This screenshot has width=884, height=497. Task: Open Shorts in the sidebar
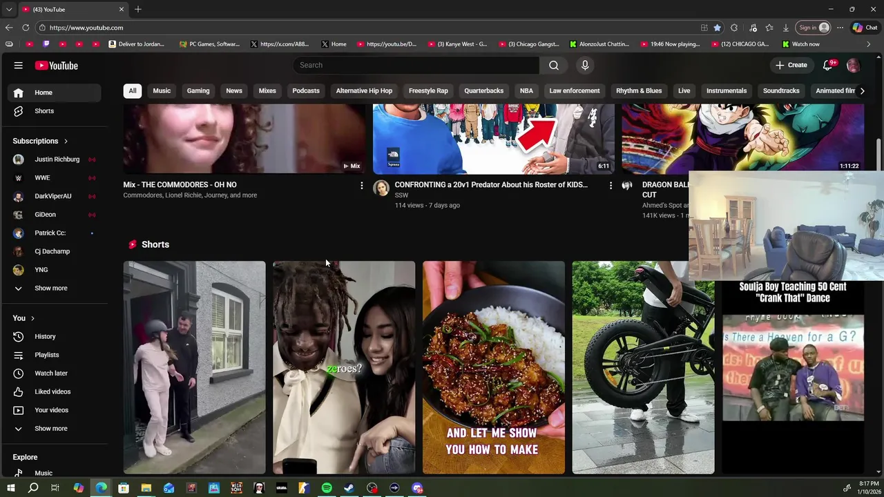55,111
